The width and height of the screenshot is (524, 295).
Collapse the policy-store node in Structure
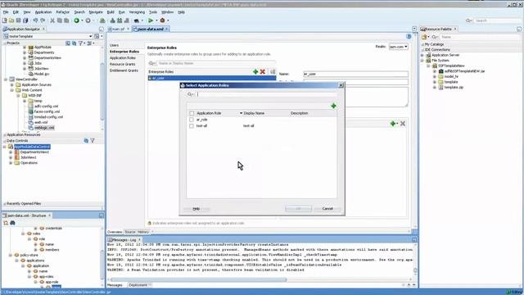tap(11, 255)
